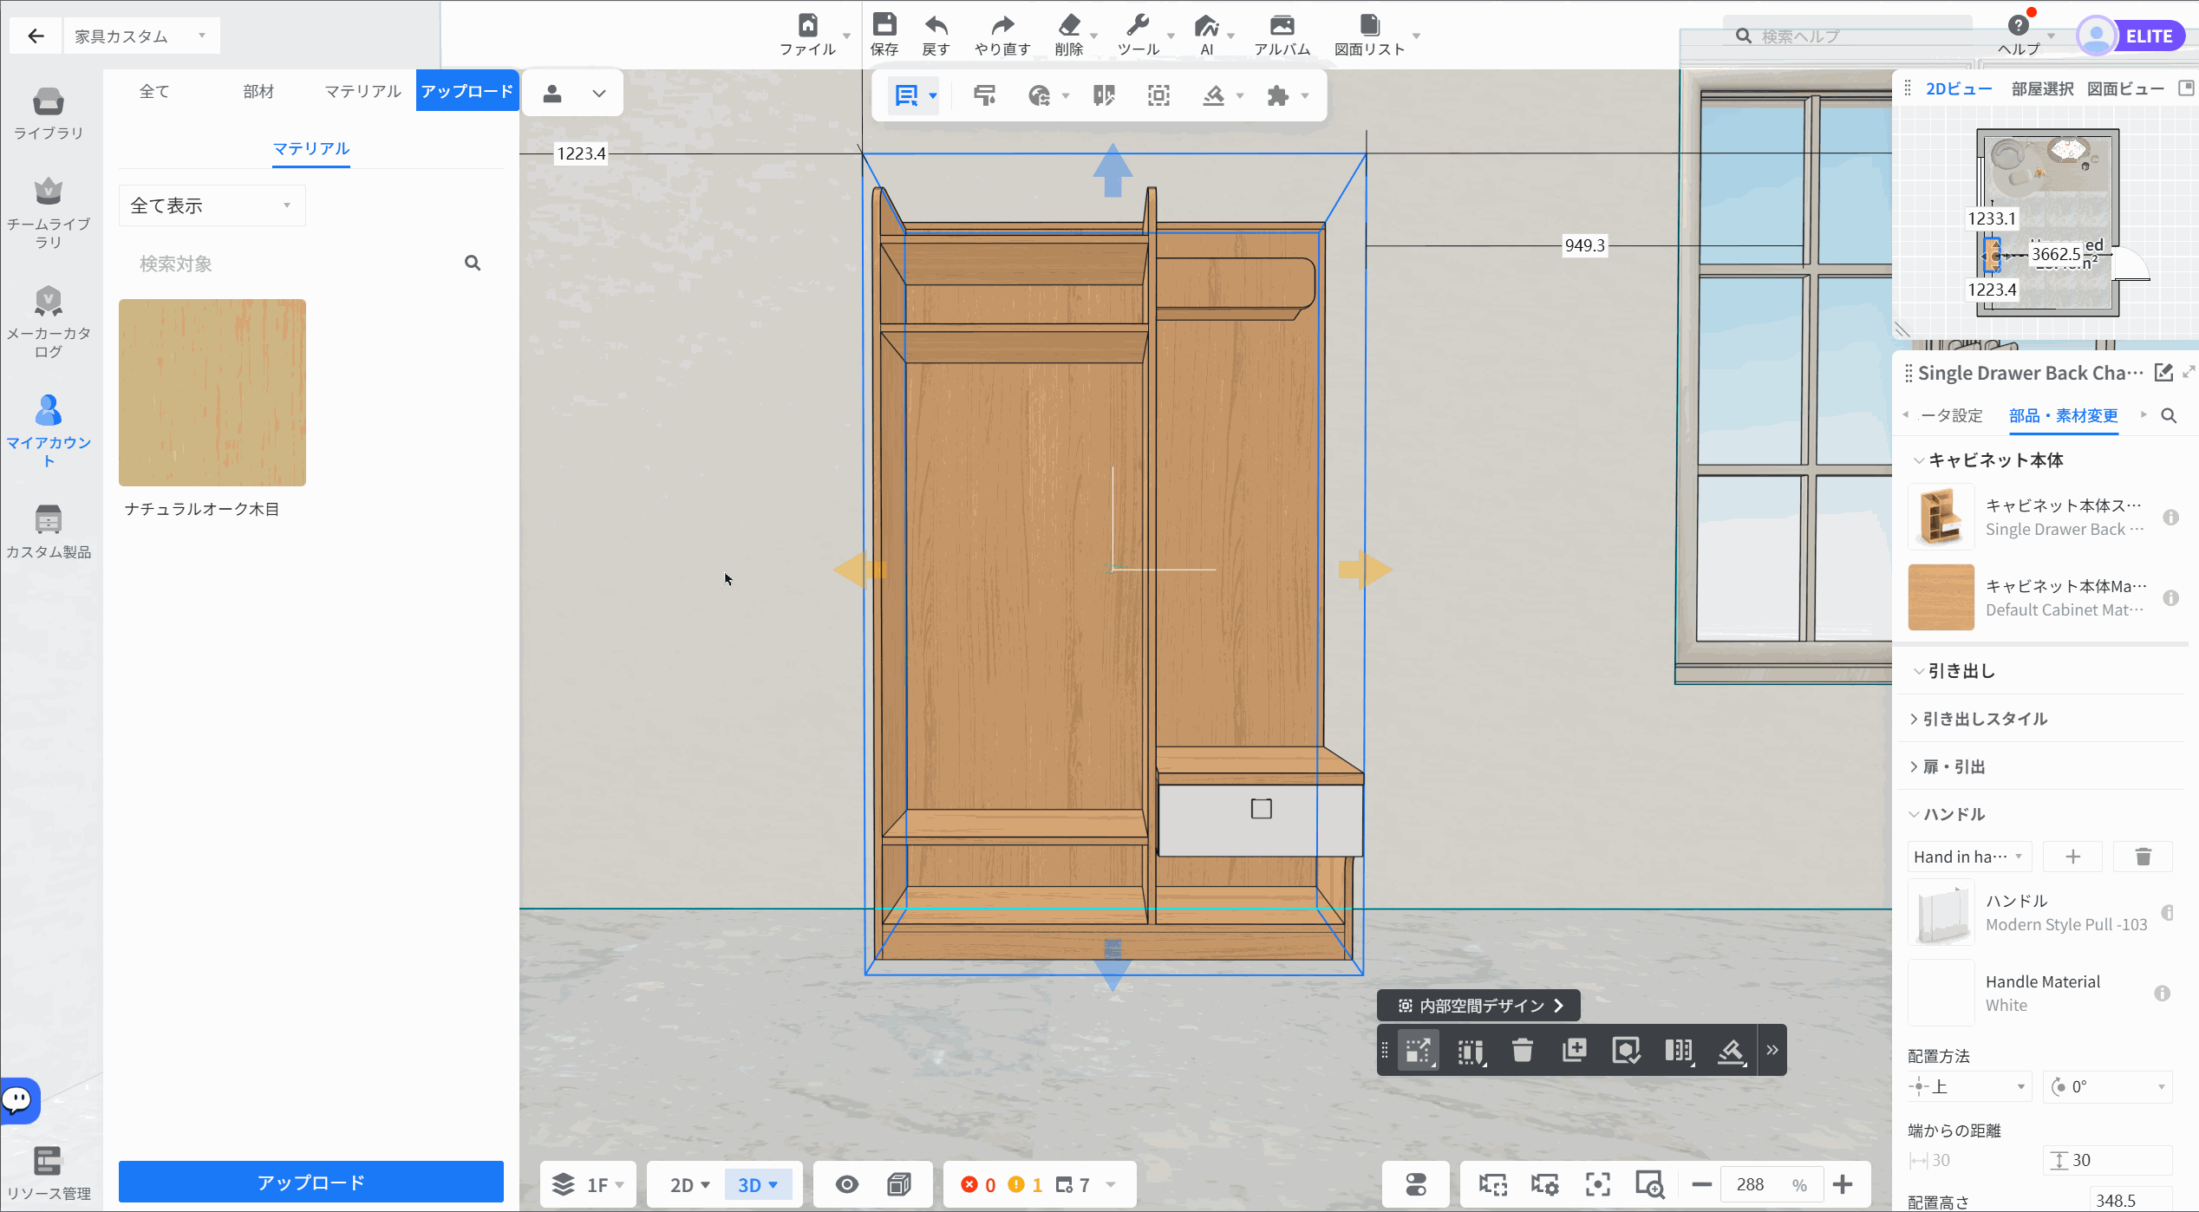Click the 内部空間デザイン button
This screenshot has width=2199, height=1212.
pyautogui.click(x=1478, y=1006)
